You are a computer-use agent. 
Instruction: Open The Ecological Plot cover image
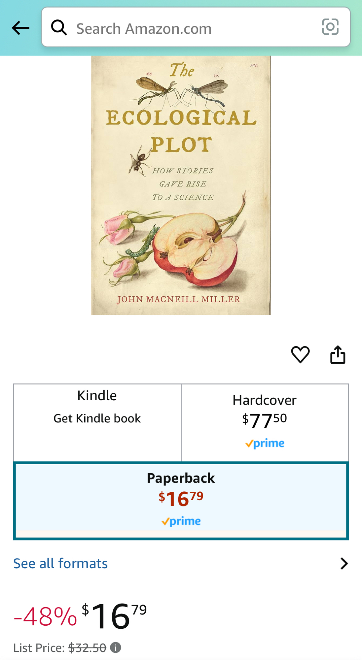click(181, 185)
